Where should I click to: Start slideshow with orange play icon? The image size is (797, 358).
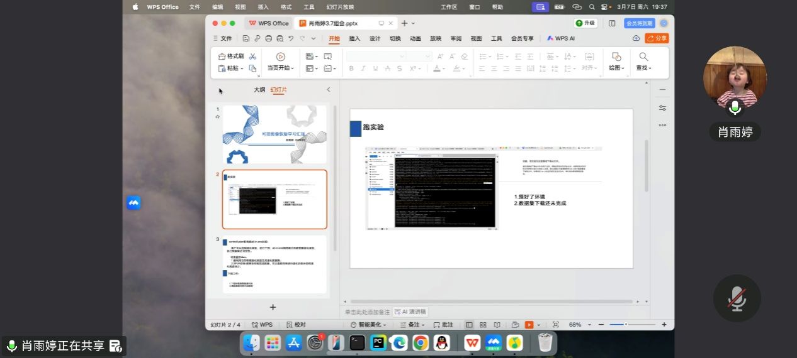point(529,325)
